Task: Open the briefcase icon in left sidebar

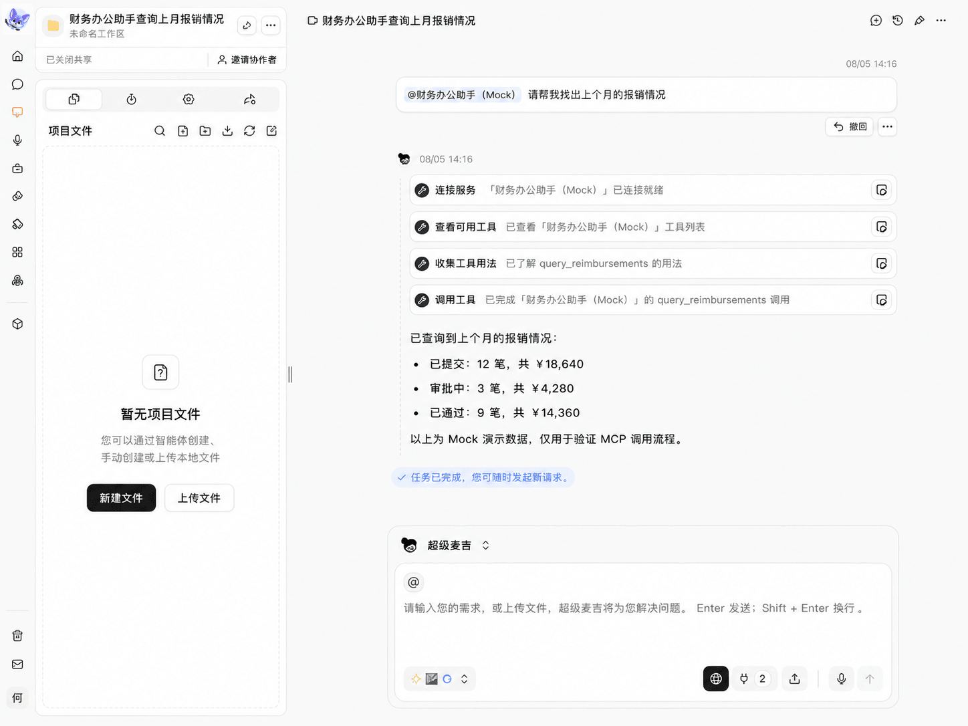Action: [17, 168]
